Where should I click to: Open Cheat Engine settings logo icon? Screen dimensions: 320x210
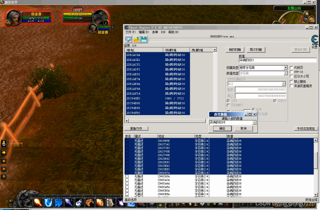[315, 40]
